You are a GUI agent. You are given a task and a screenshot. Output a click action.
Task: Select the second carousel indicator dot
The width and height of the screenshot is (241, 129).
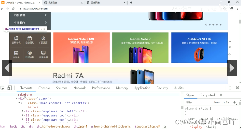(210, 25)
